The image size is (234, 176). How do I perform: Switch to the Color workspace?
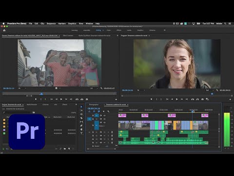point(109,30)
